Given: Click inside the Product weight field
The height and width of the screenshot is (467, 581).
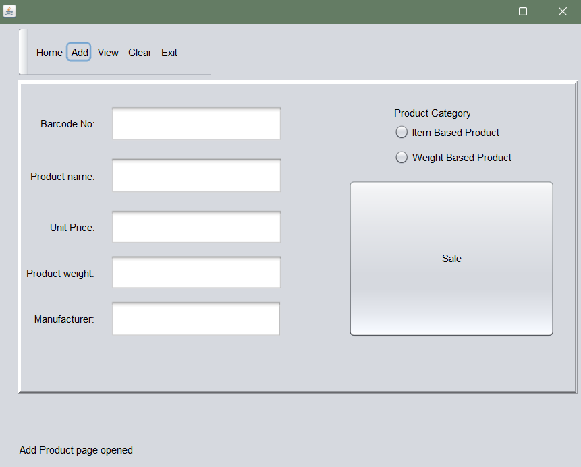Looking at the screenshot, I should 196,272.
